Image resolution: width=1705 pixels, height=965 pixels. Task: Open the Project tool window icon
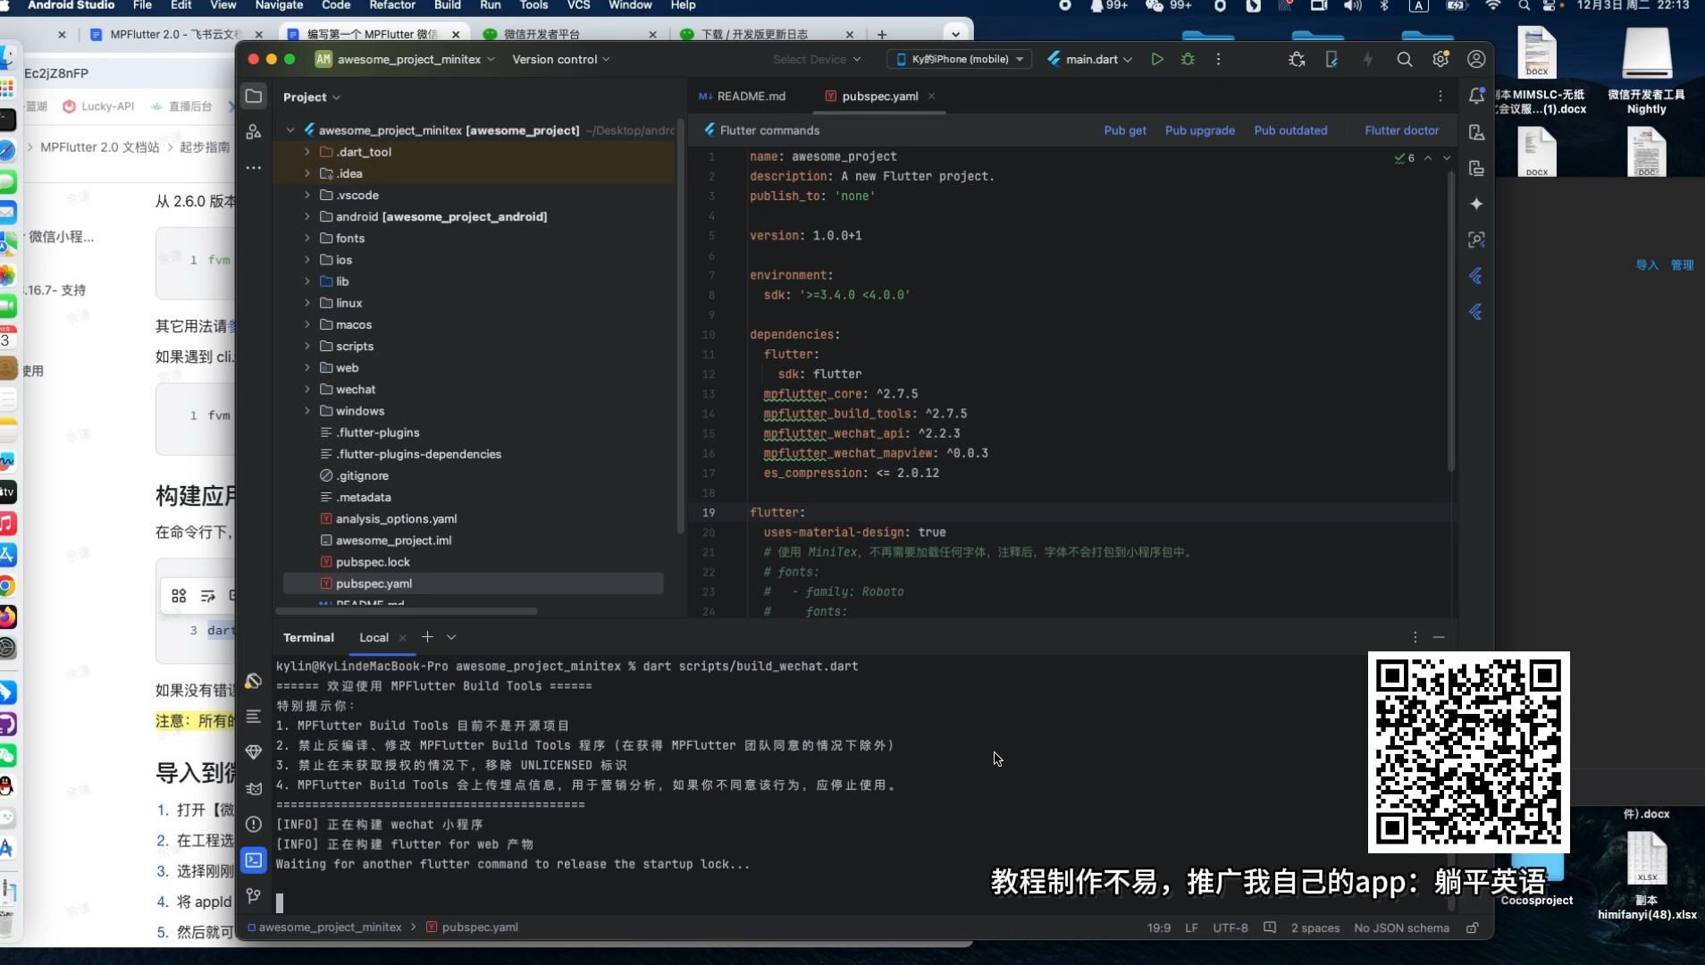tap(254, 96)
